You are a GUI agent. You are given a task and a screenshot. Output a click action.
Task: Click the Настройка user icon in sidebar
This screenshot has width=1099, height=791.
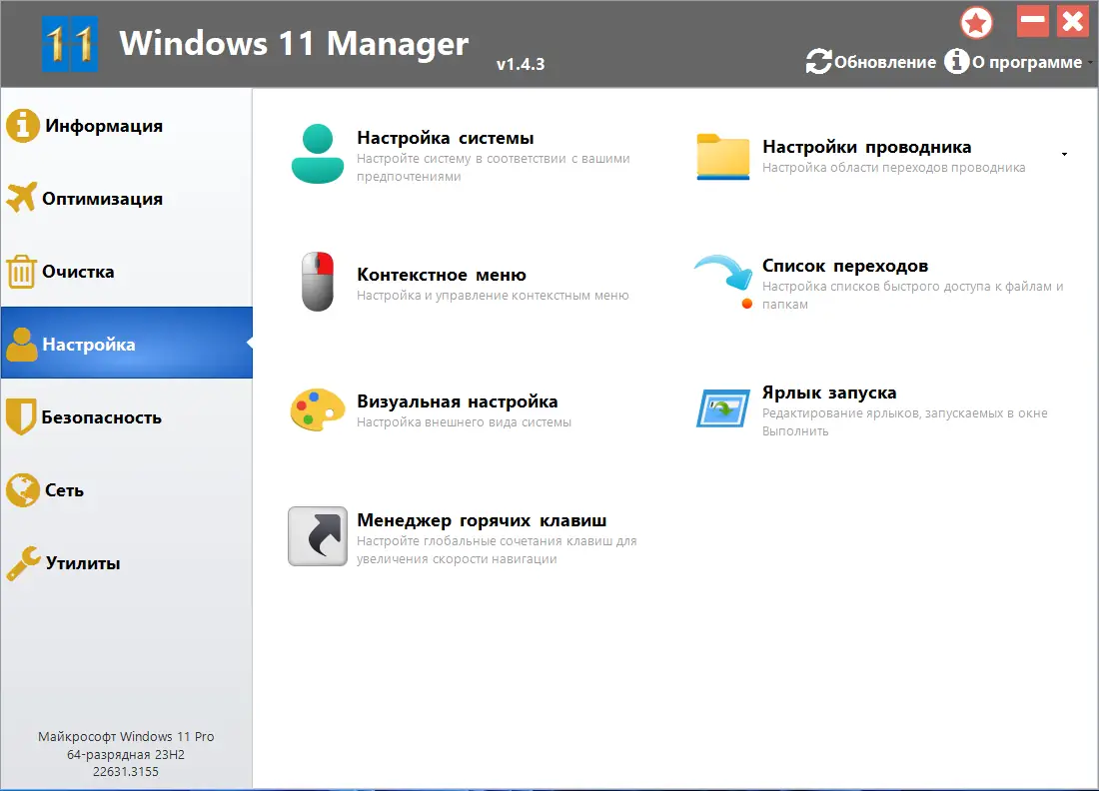pyautogui.click(x=22, y=345)
